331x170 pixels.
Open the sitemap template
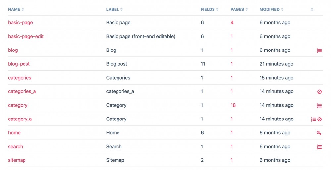[x=17, y=160]
